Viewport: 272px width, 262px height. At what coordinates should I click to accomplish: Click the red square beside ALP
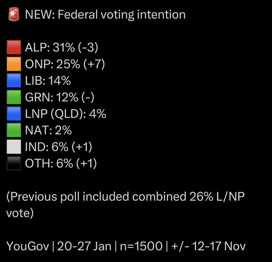[14, 48]
